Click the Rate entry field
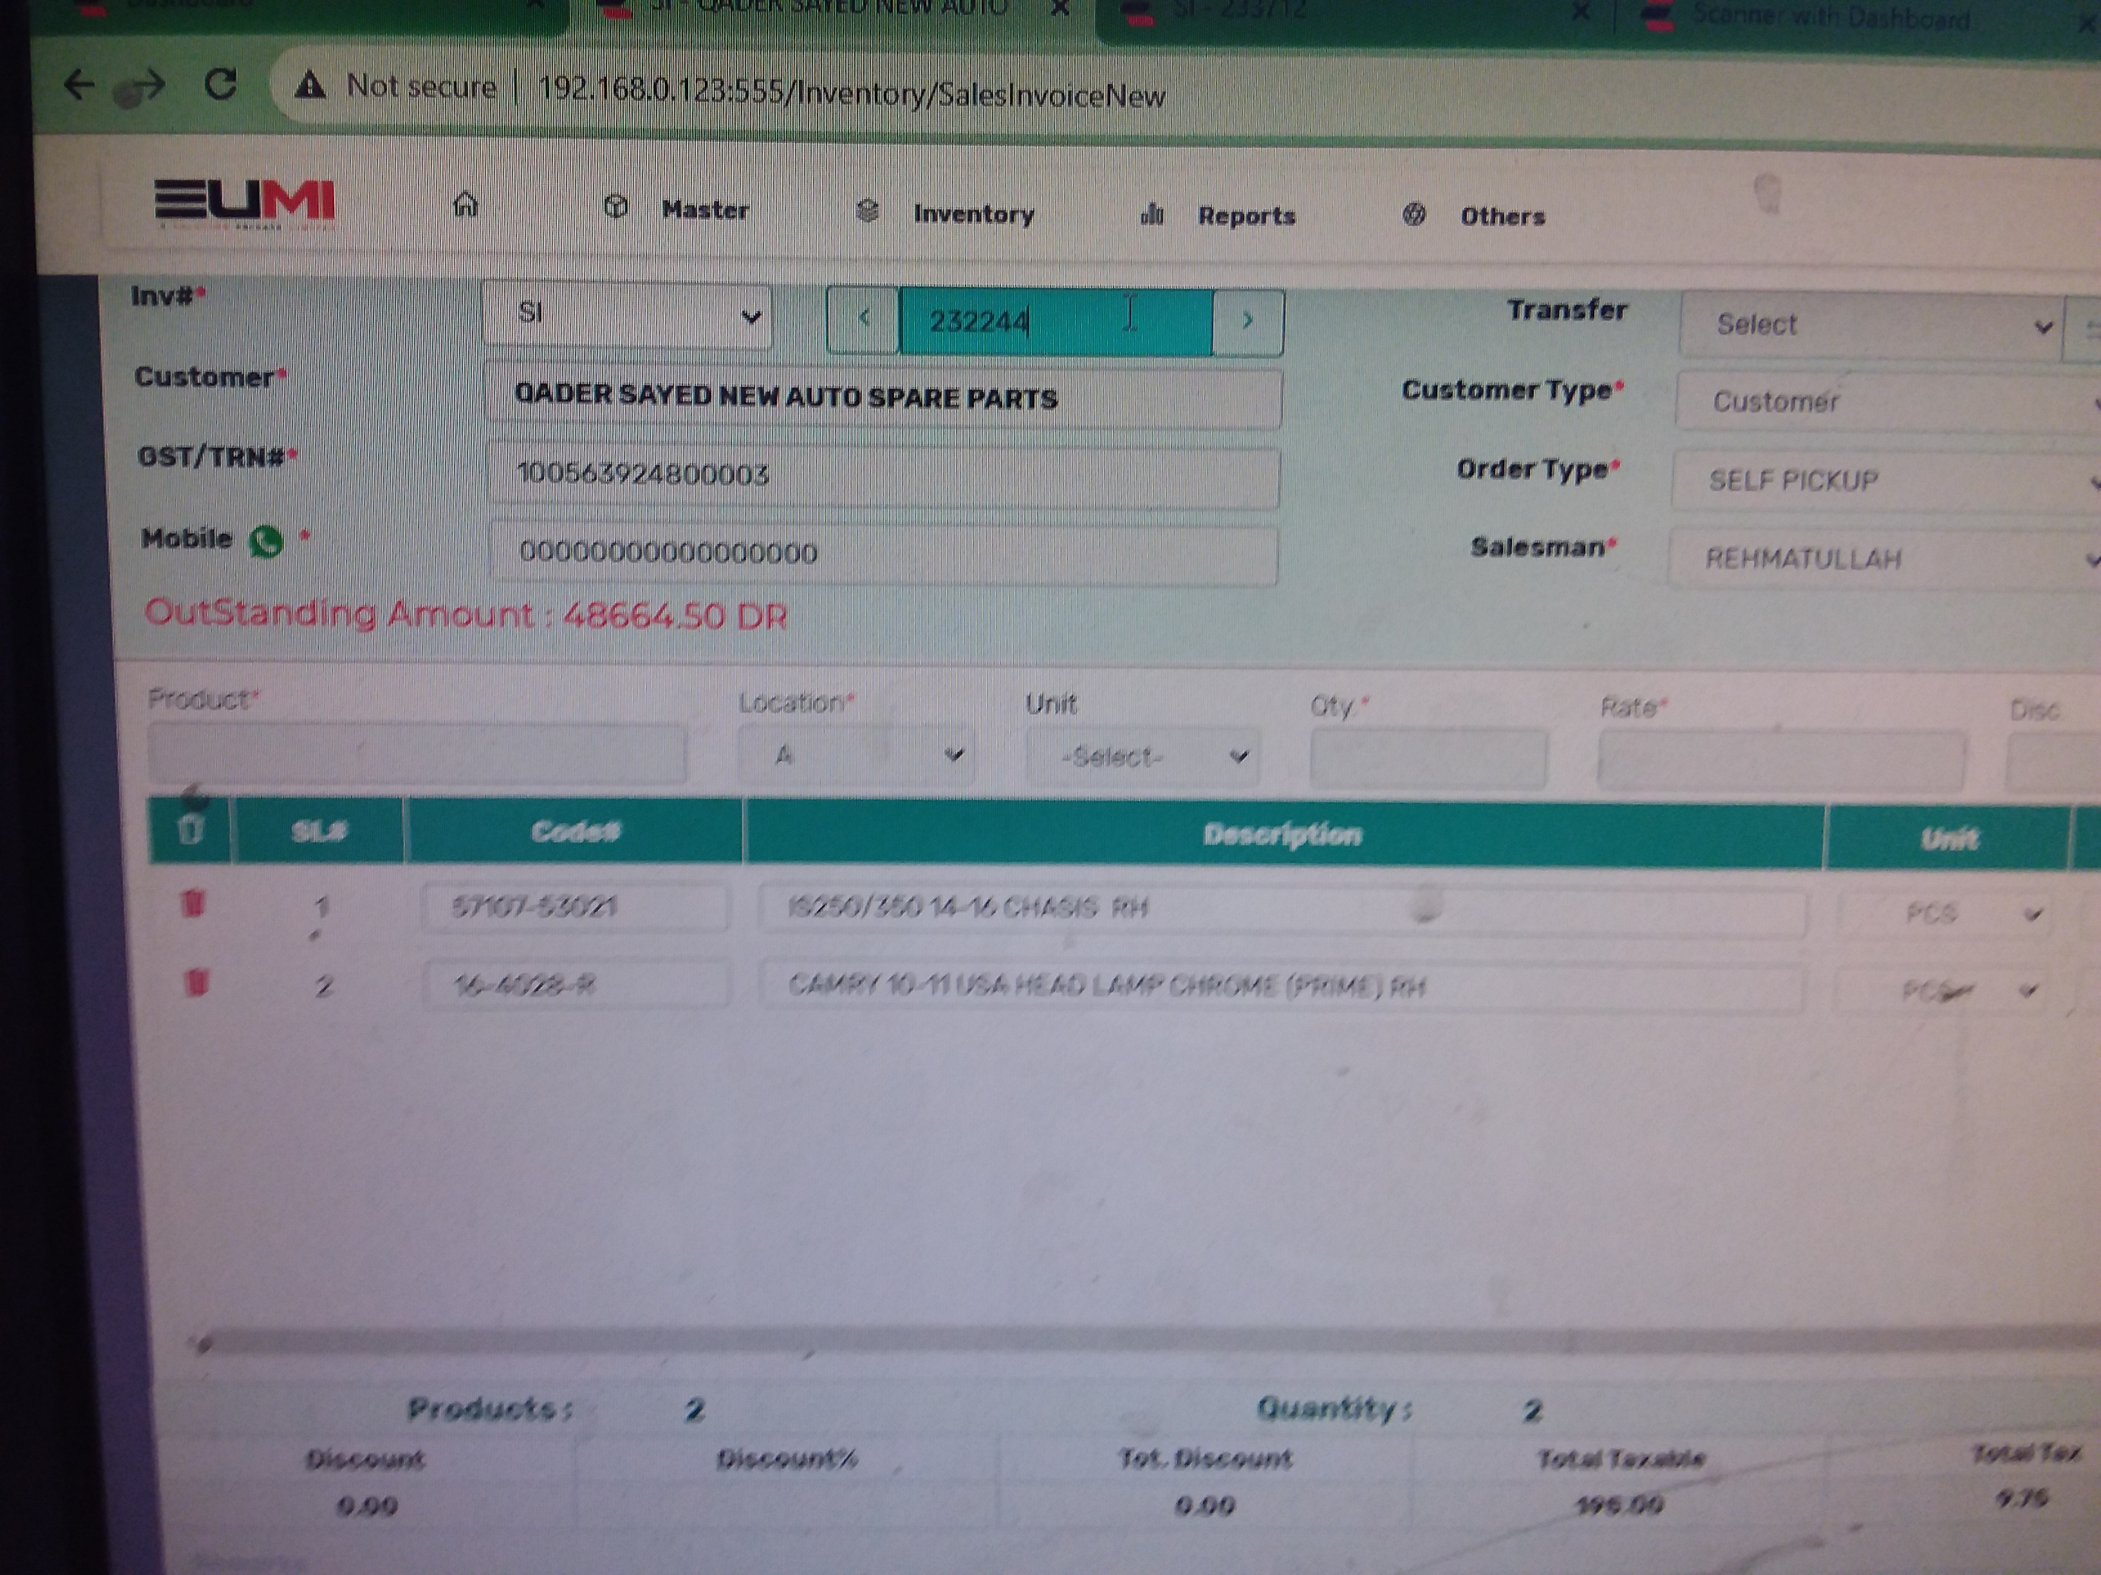Image resolution: width=2101 pixels, height=1575 pixels. pos(1781,760)
